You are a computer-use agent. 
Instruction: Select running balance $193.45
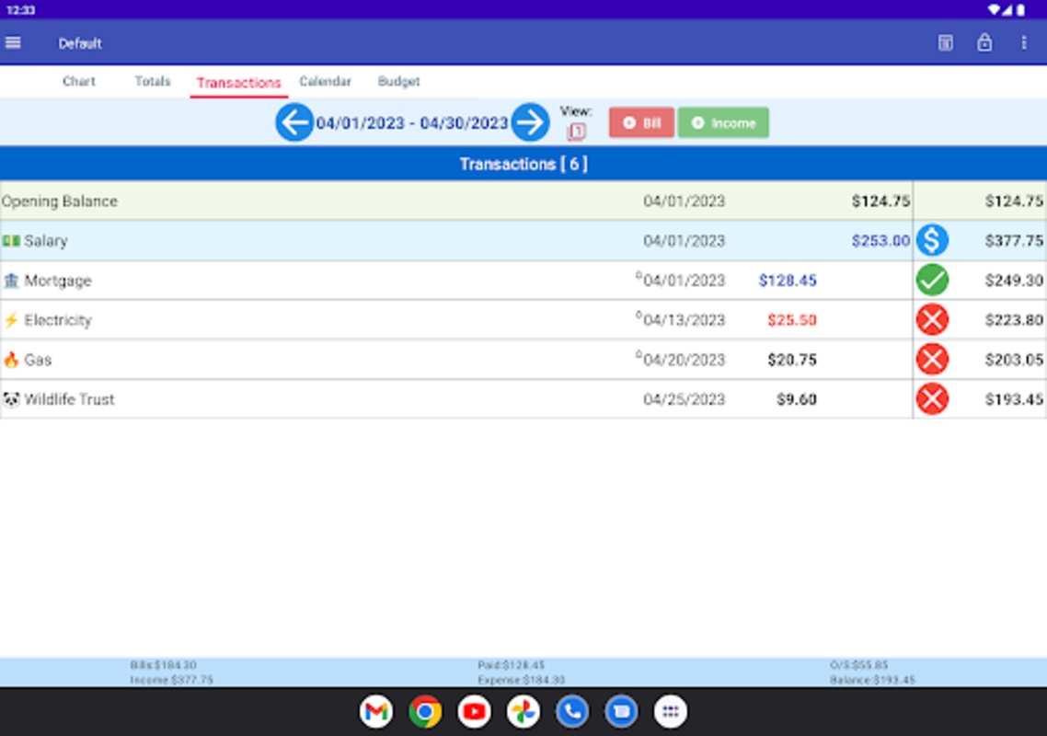[x=1014, y=399]
